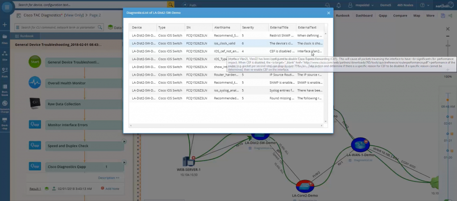Image resolution: width=457 pixels, height=201 pixels.
Task: Open the main hamburger menu
Action: click(7, 6)
